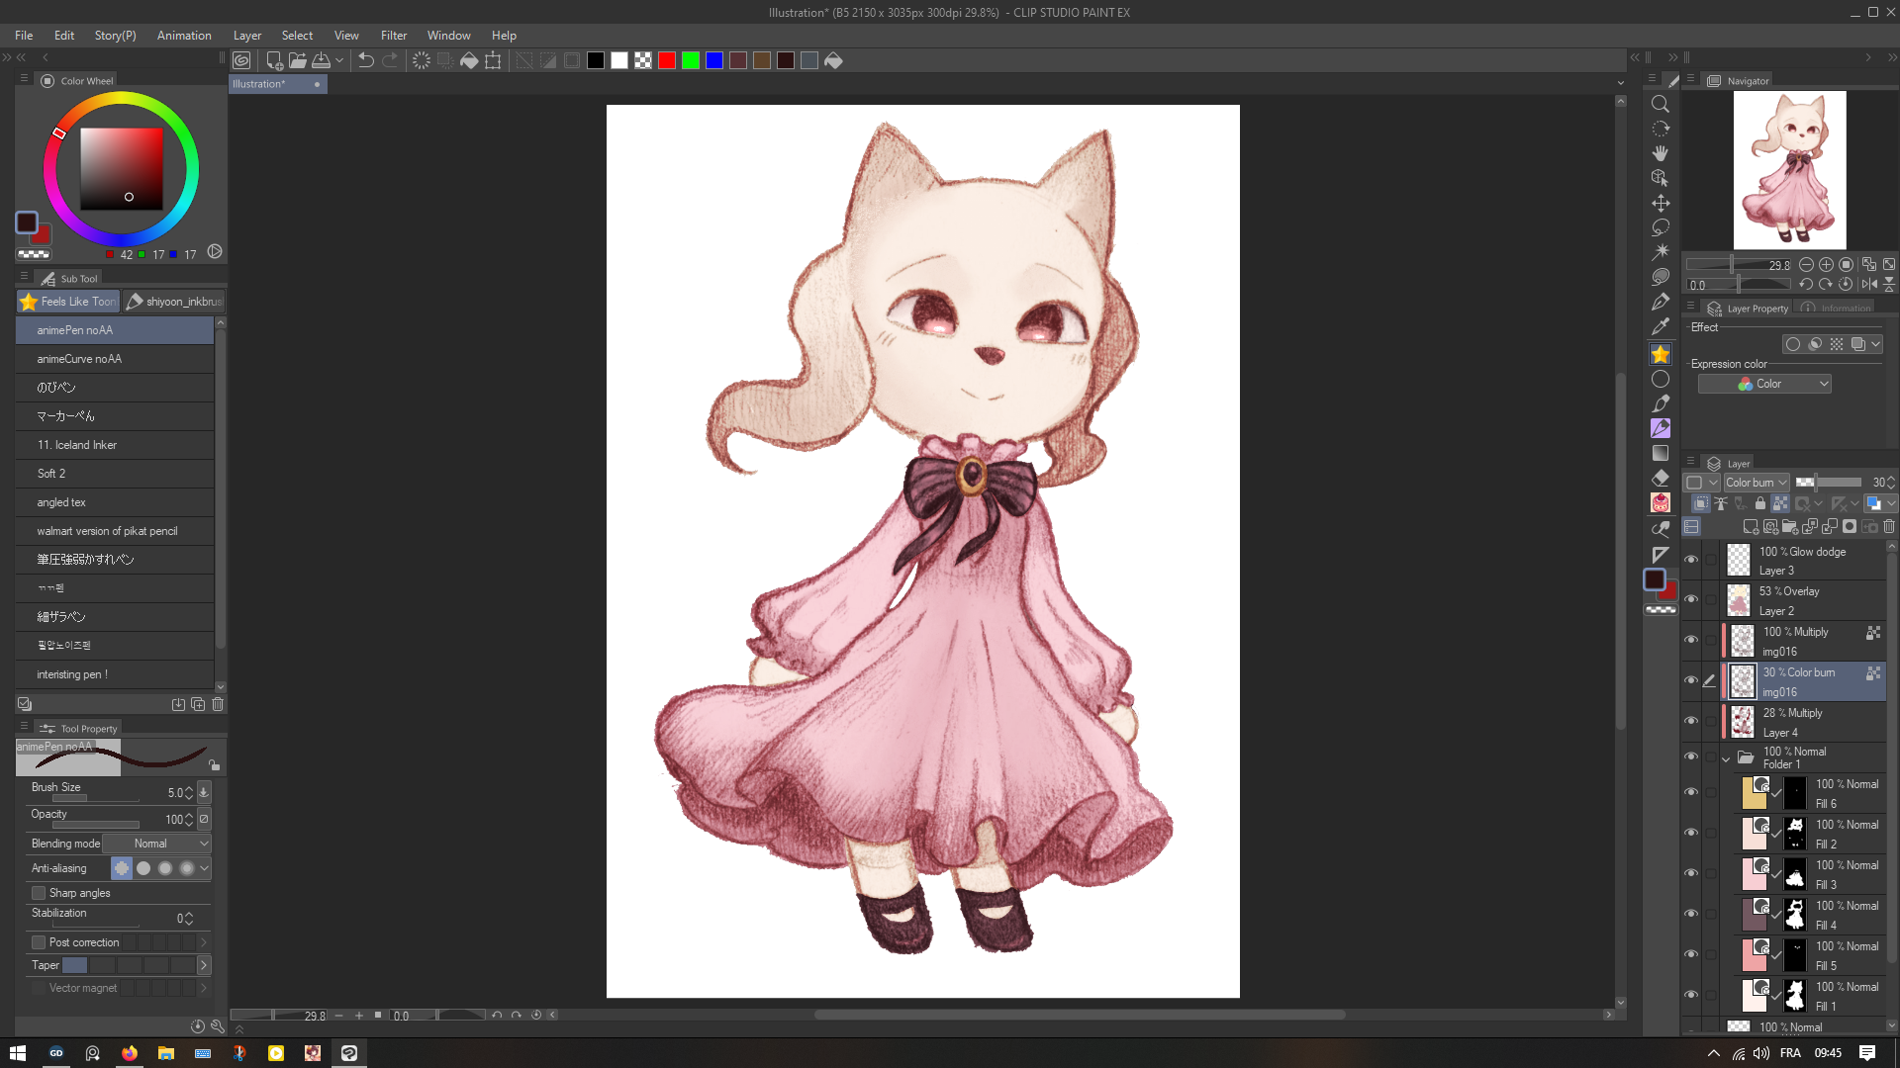Viewport: 1900px width, 1068px height.
Task: Choose the interisting pen ! brush
Action: 115,674
